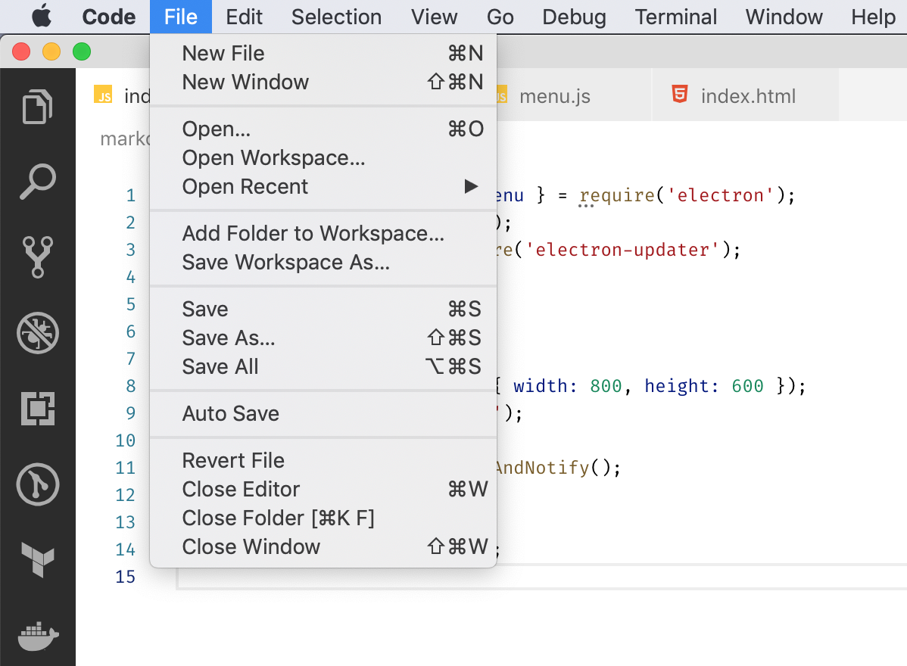Open the Help menu
Image resolution: width=907 pixels, height=666 pixels.
[x=873, y=17]
